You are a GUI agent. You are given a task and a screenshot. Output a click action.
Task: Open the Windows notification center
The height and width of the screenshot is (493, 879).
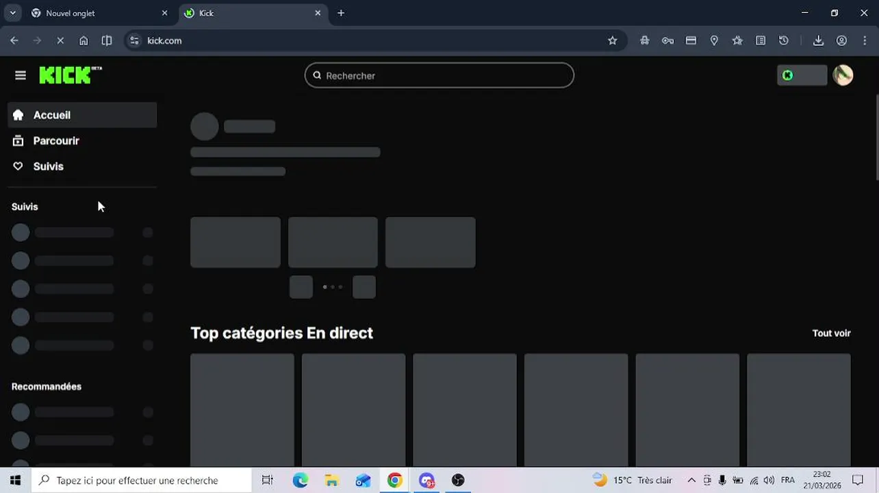pos(858,480)
